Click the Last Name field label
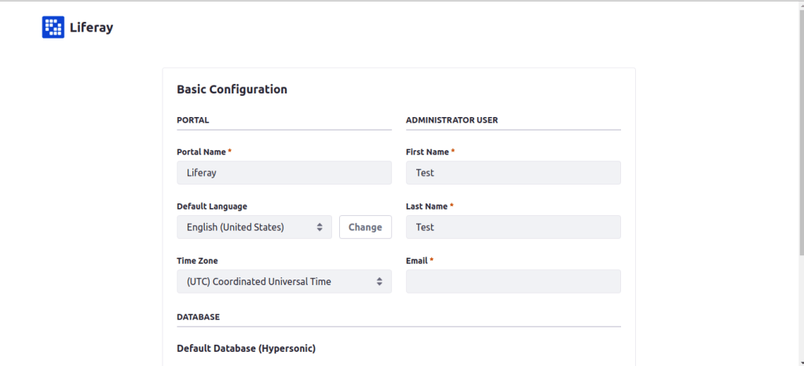 pyautogui.click(x=427, y=207)
